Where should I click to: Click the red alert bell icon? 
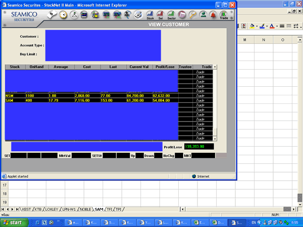(x=213, y=15)
